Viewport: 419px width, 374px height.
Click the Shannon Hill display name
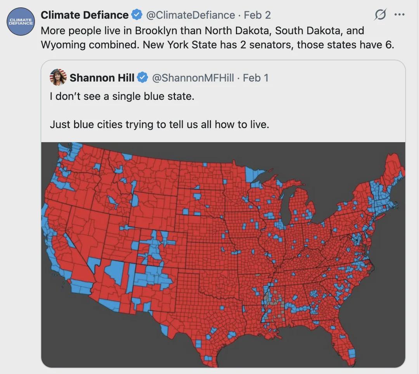pos(102,78)
